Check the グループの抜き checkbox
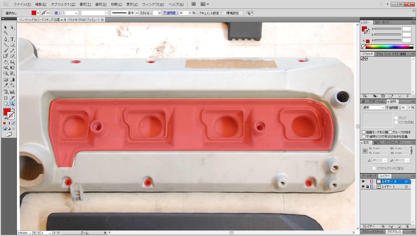 pyautogui.click(x=390, y=132)
